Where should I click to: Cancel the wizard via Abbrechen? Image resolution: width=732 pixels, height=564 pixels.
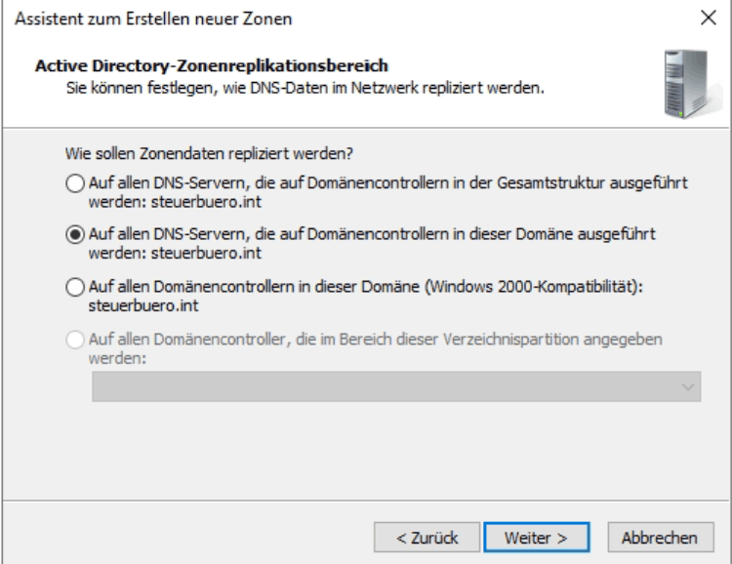click(661, 538)
